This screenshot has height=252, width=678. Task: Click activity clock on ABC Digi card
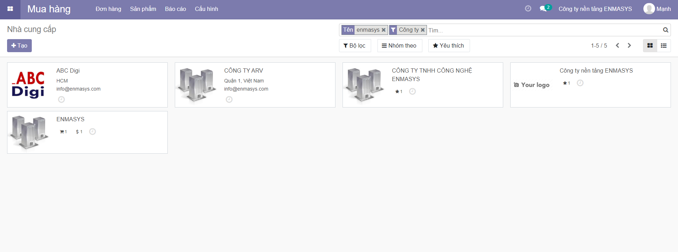pyautogui.click(x=61, y=99)
